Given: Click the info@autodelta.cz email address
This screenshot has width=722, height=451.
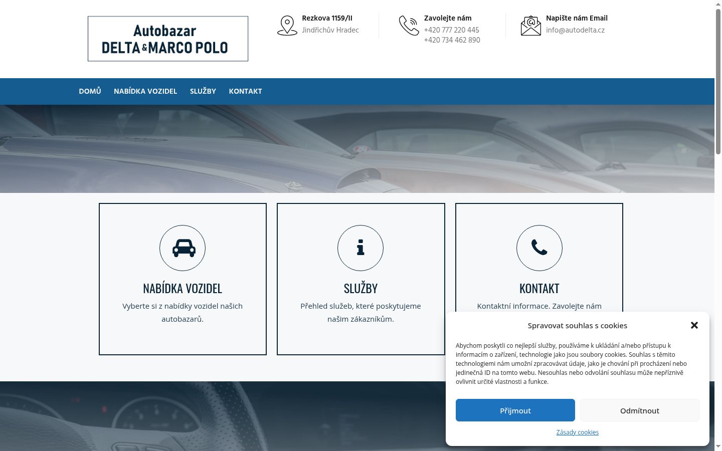Looking at the screenshot, I should pos(575,30).
